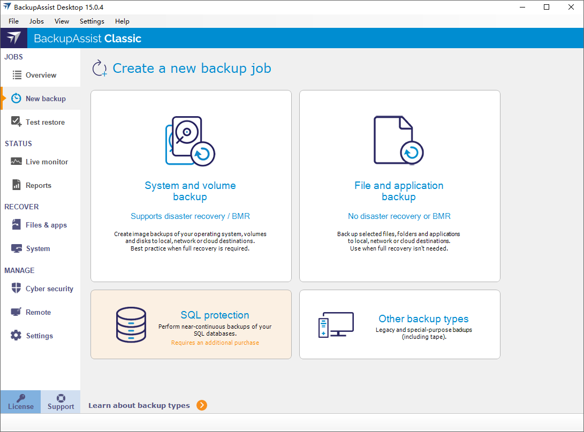Click the orange arrow beside Learn about backup types
584x432 pixels.
tap(202, 405)
